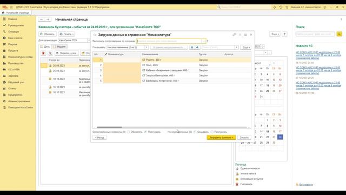Image resolution: width=346 pixels, height=195 pixels.
Task: Switch to the Начальная страница tab
Action: coord(16,13)
